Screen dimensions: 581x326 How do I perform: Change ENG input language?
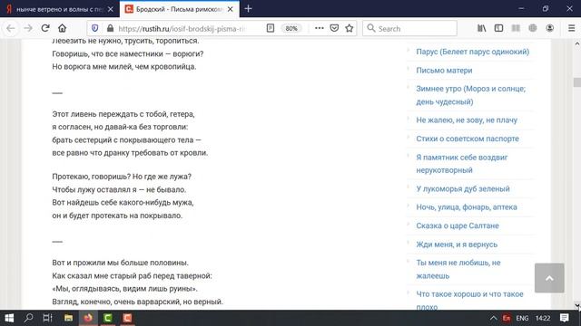pos(522,318)
